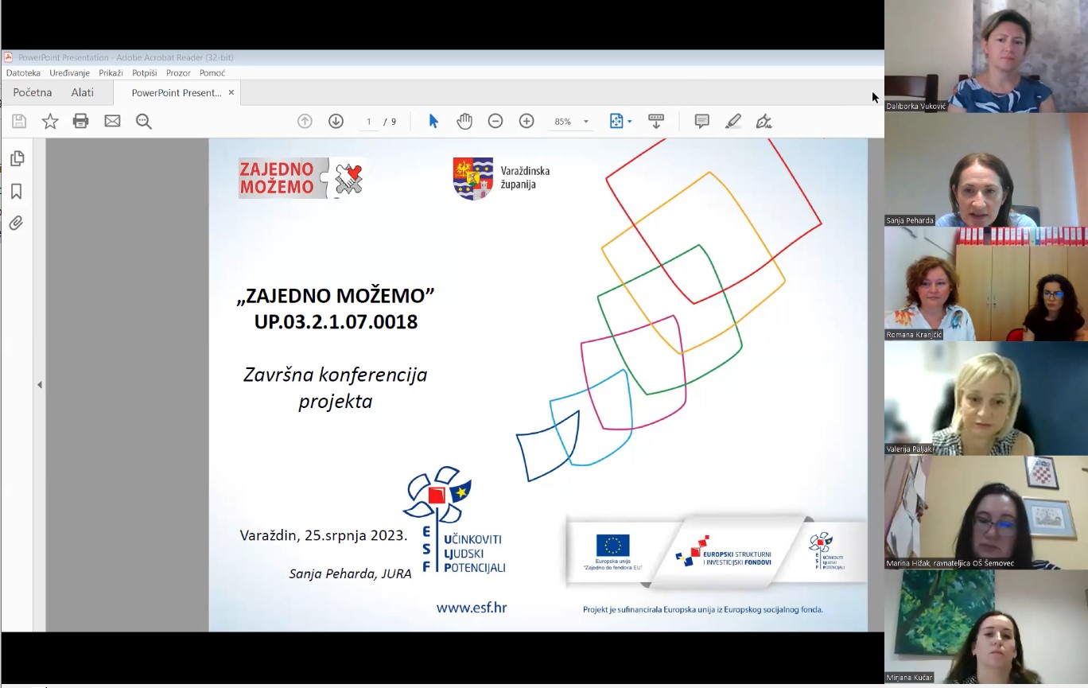Click the page number input field
This screenshot has height=688, width=1088.
tap(369, 122)
